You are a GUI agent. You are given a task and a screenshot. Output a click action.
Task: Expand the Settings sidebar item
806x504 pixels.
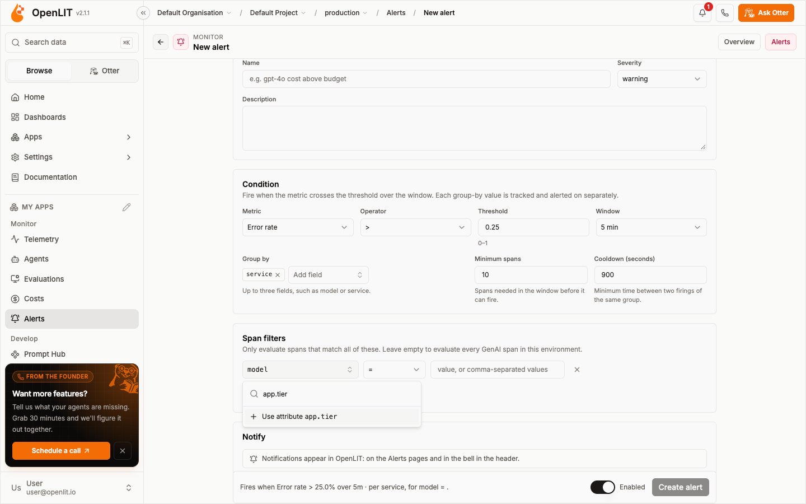(x=72, y=157)
